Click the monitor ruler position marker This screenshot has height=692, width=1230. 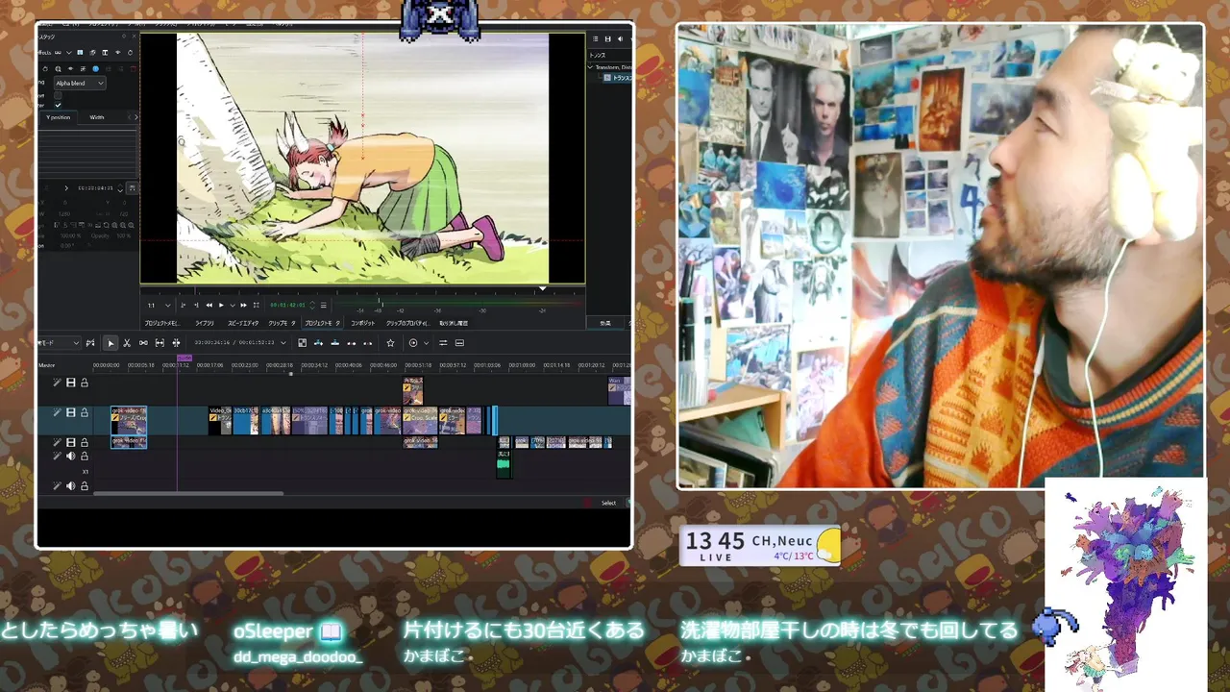point(542,288)
